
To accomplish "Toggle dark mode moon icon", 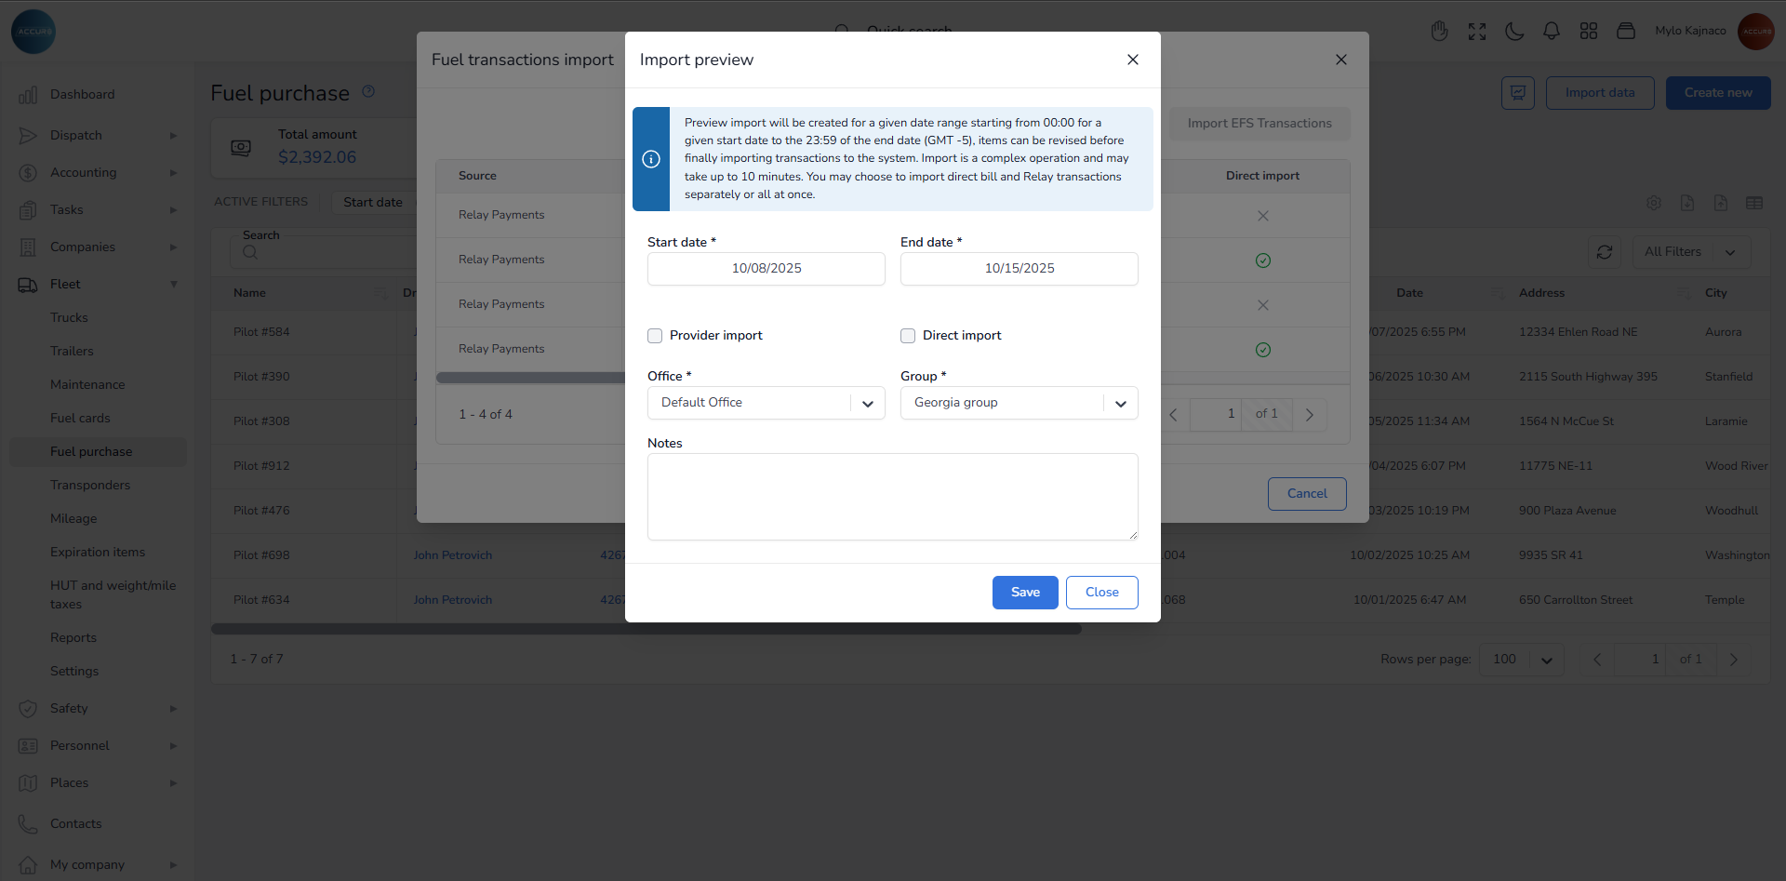I will pos(1513,32).
